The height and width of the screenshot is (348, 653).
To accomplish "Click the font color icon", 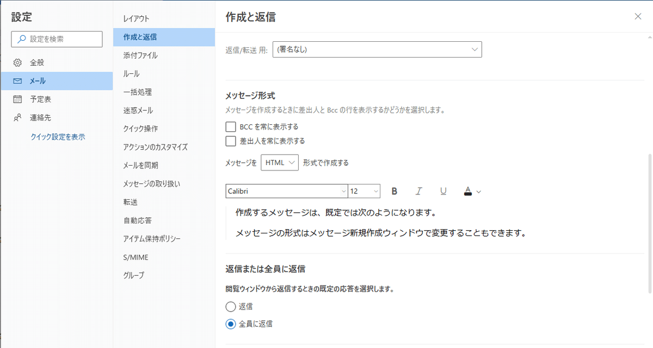I will [x=467, y=191].
